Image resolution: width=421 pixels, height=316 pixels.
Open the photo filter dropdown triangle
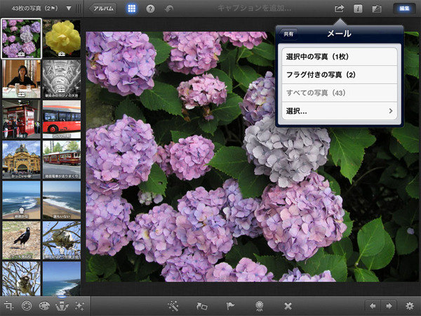69,8
